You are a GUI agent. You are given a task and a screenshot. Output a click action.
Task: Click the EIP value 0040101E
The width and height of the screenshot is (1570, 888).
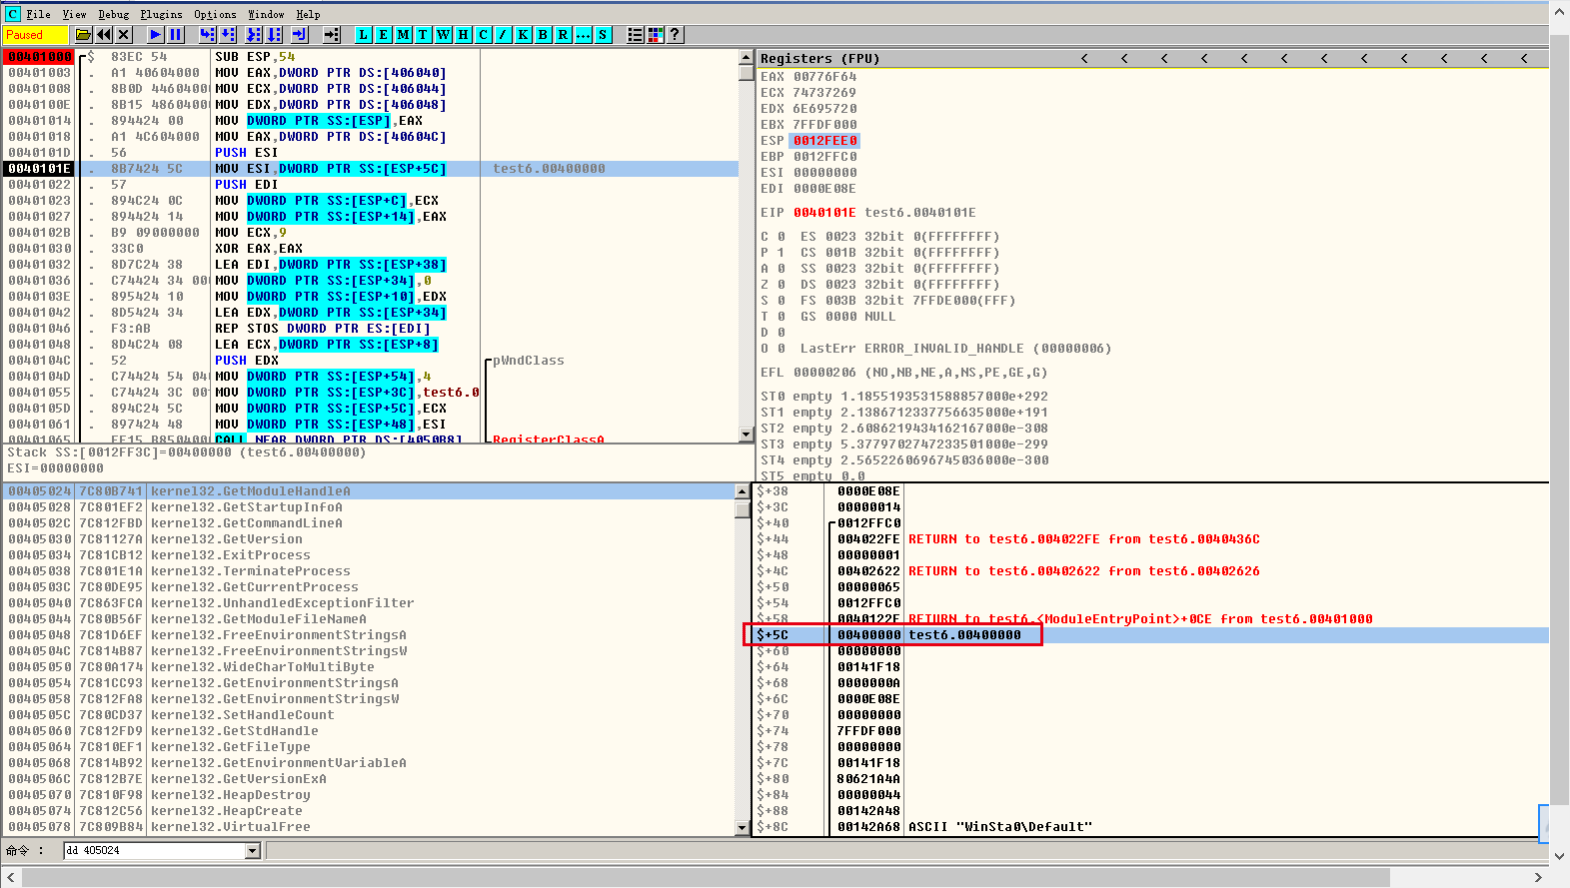[x=824, y=213]
